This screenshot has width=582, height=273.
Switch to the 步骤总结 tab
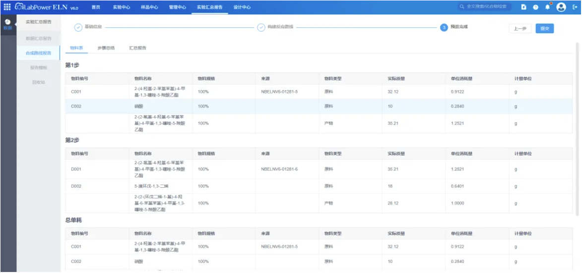point(106,48)
